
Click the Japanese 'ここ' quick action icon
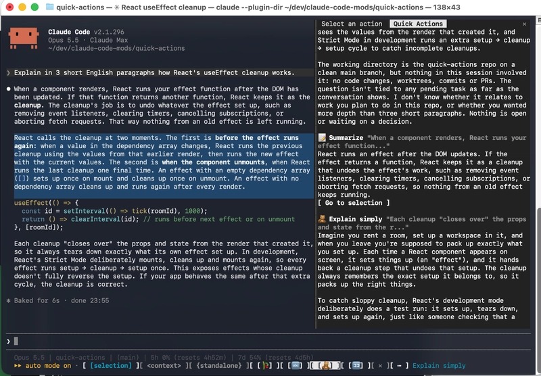[356, 366]
